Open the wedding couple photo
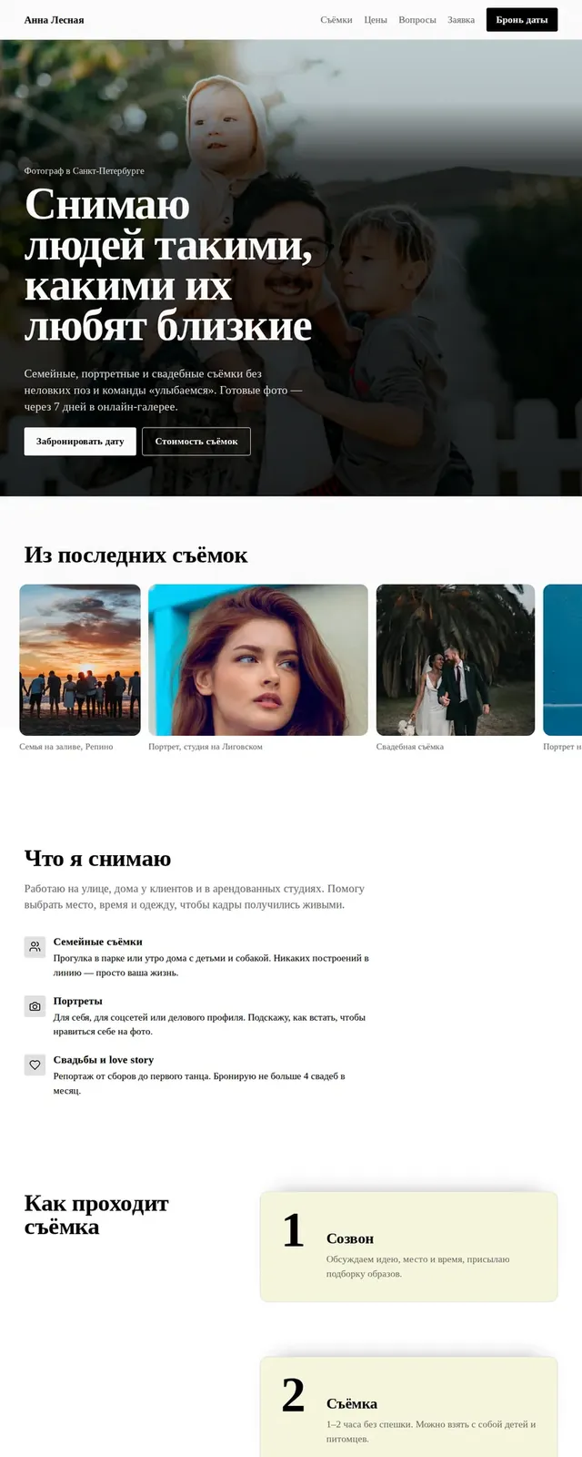Image resolution: width=582 pixels, height=1457 pixels. (456, 660)
